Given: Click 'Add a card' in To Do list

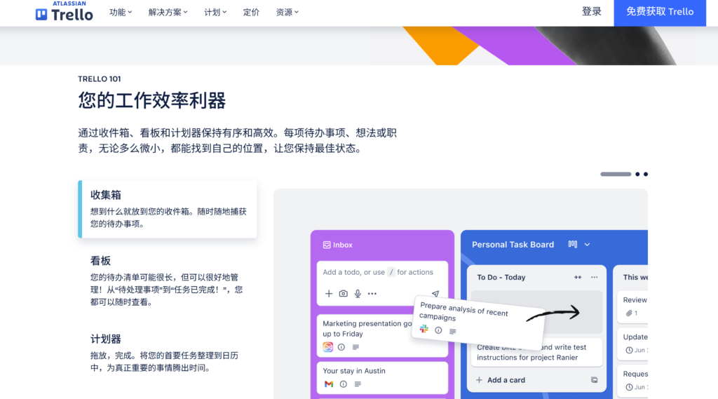Looking at the screenshot, I should (501, 380).
